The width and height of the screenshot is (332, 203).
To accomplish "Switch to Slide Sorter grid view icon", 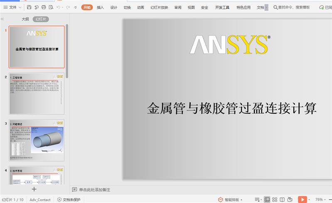I will click(275, 200).
